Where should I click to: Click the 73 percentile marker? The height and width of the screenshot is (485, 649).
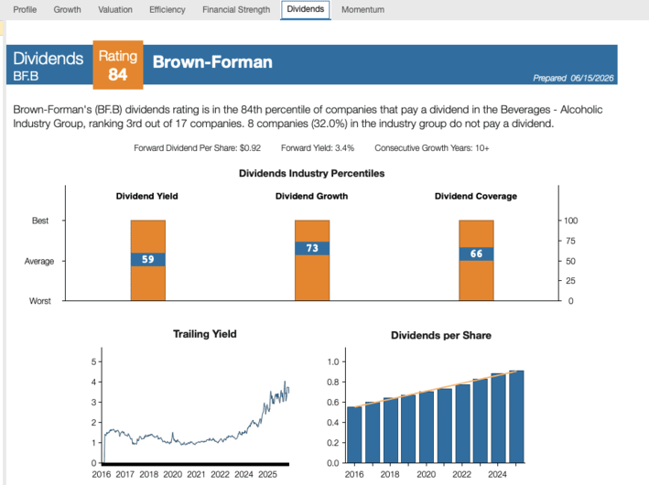pos(312,248)
